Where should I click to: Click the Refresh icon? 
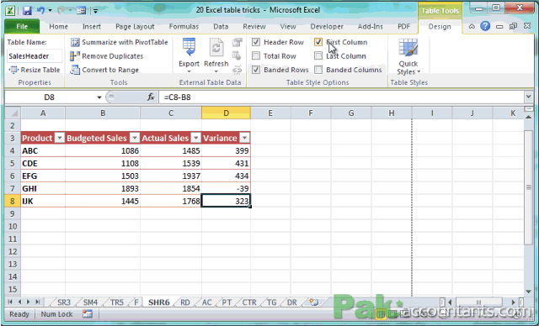(216, 47)
